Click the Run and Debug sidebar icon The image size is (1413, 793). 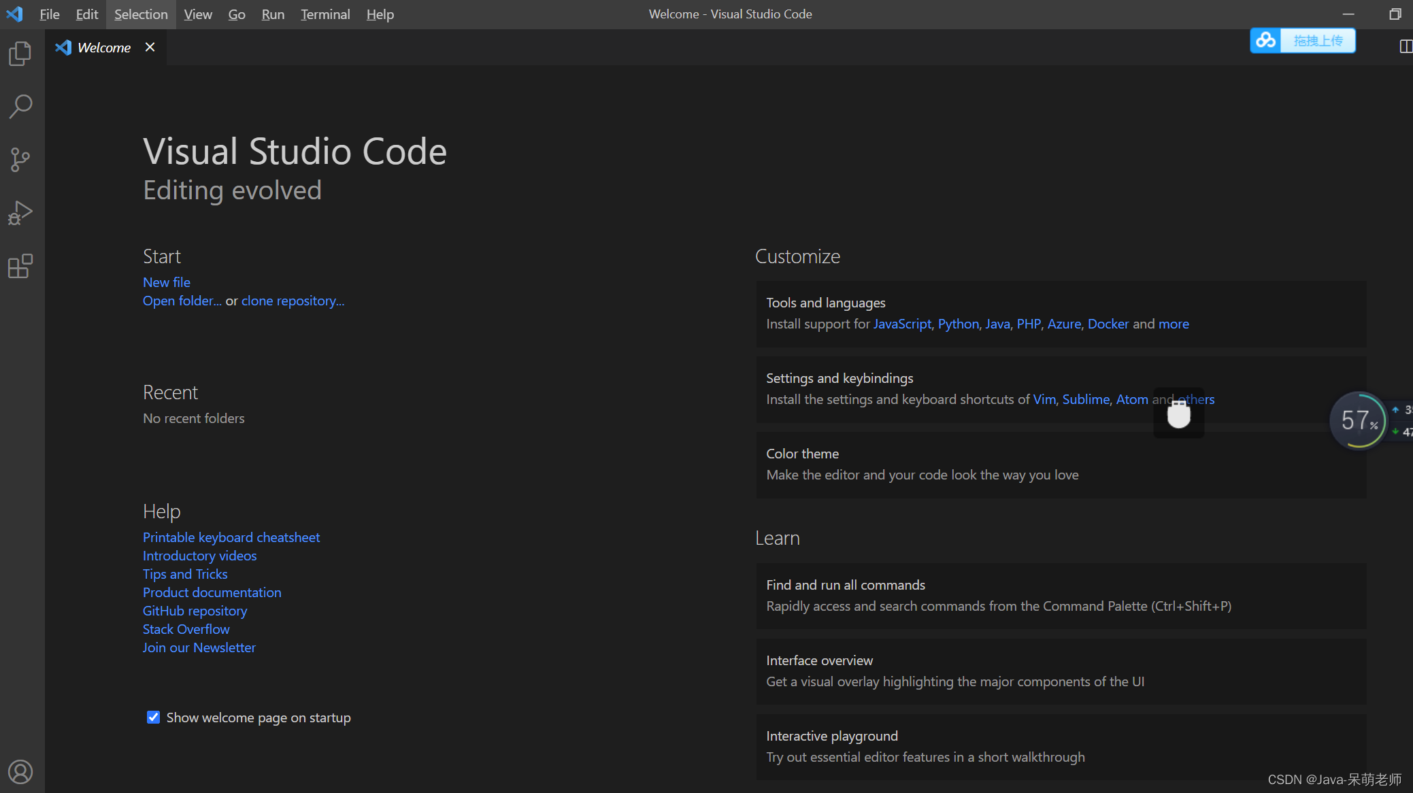[x=21, y=212]
